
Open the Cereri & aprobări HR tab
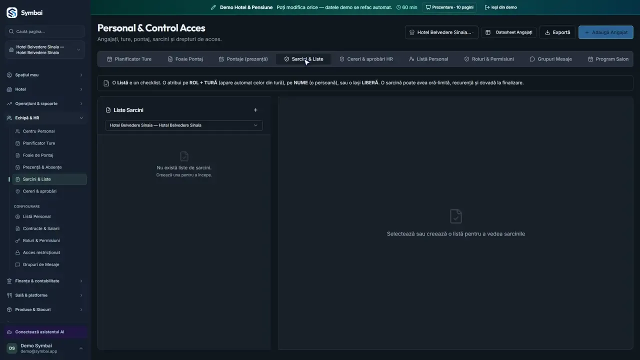point(366,59)
